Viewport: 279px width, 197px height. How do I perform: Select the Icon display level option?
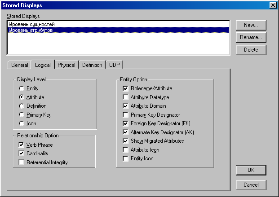22,123
